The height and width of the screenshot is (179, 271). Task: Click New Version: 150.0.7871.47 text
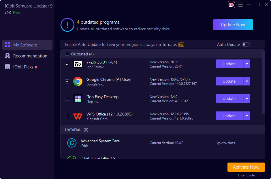(170, 79)
